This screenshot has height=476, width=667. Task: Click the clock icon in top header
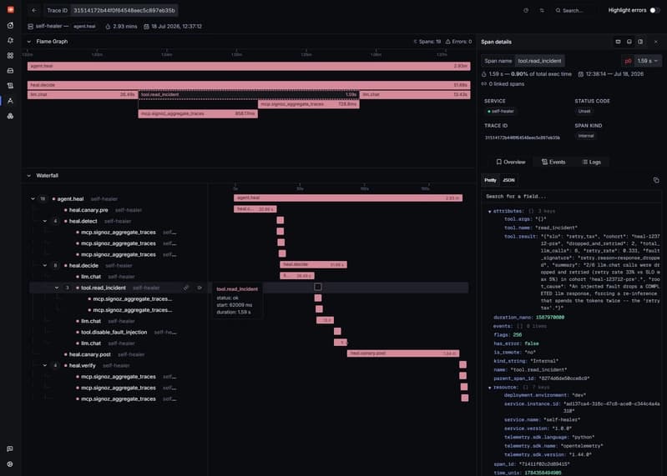click(x=526, y=10)
